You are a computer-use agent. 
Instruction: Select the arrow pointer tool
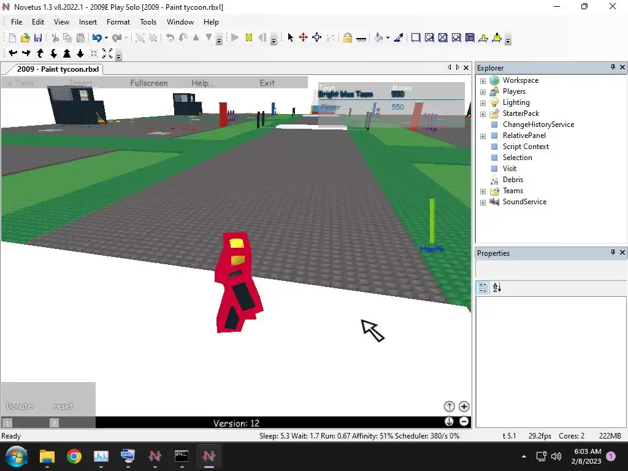290,37
